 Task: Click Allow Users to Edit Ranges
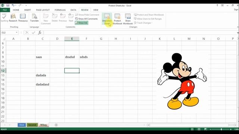[x=148, y=19]
